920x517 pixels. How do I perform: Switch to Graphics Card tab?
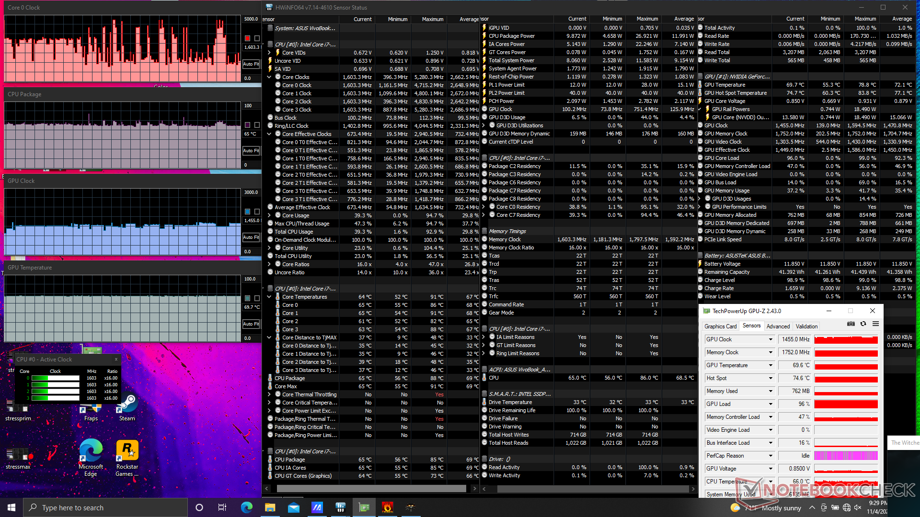coord(720,326)
